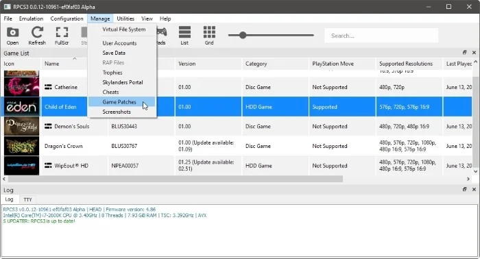480x259 pixels.
Task: Close the Game List panel
Action: point(474,53)
